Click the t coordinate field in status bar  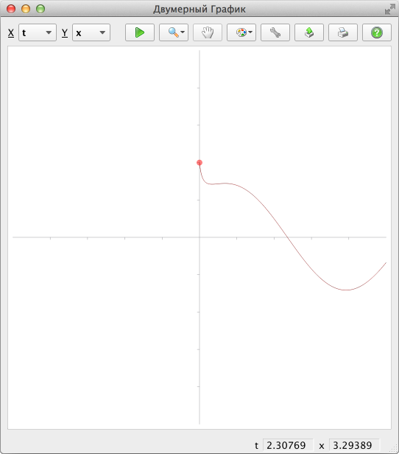[x=288, y=445]
